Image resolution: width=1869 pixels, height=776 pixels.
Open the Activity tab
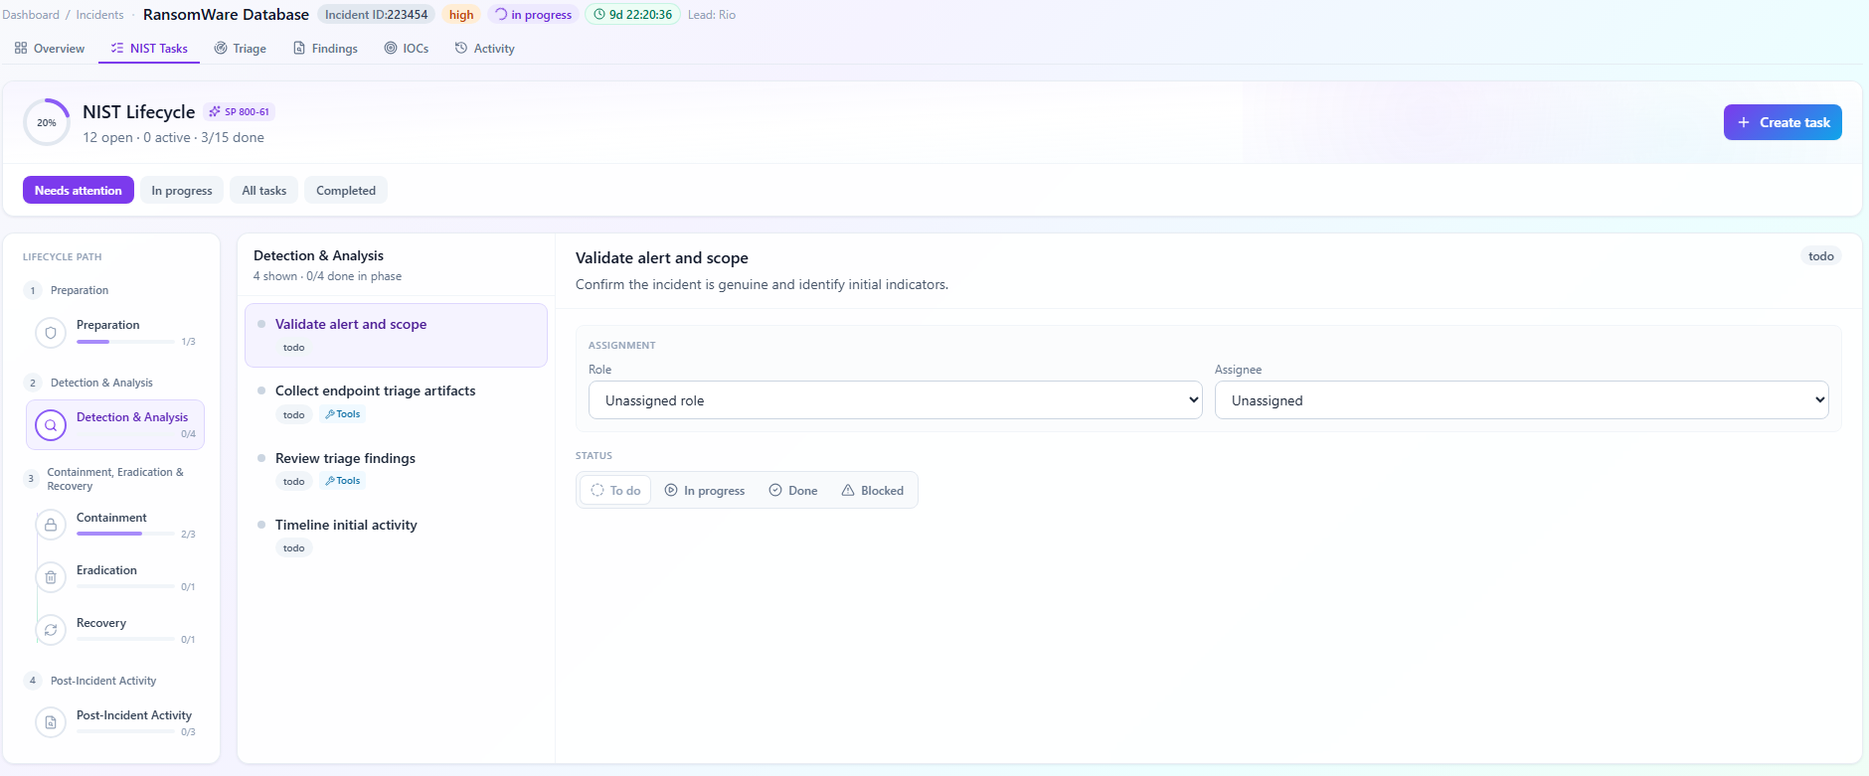[485, 49]
